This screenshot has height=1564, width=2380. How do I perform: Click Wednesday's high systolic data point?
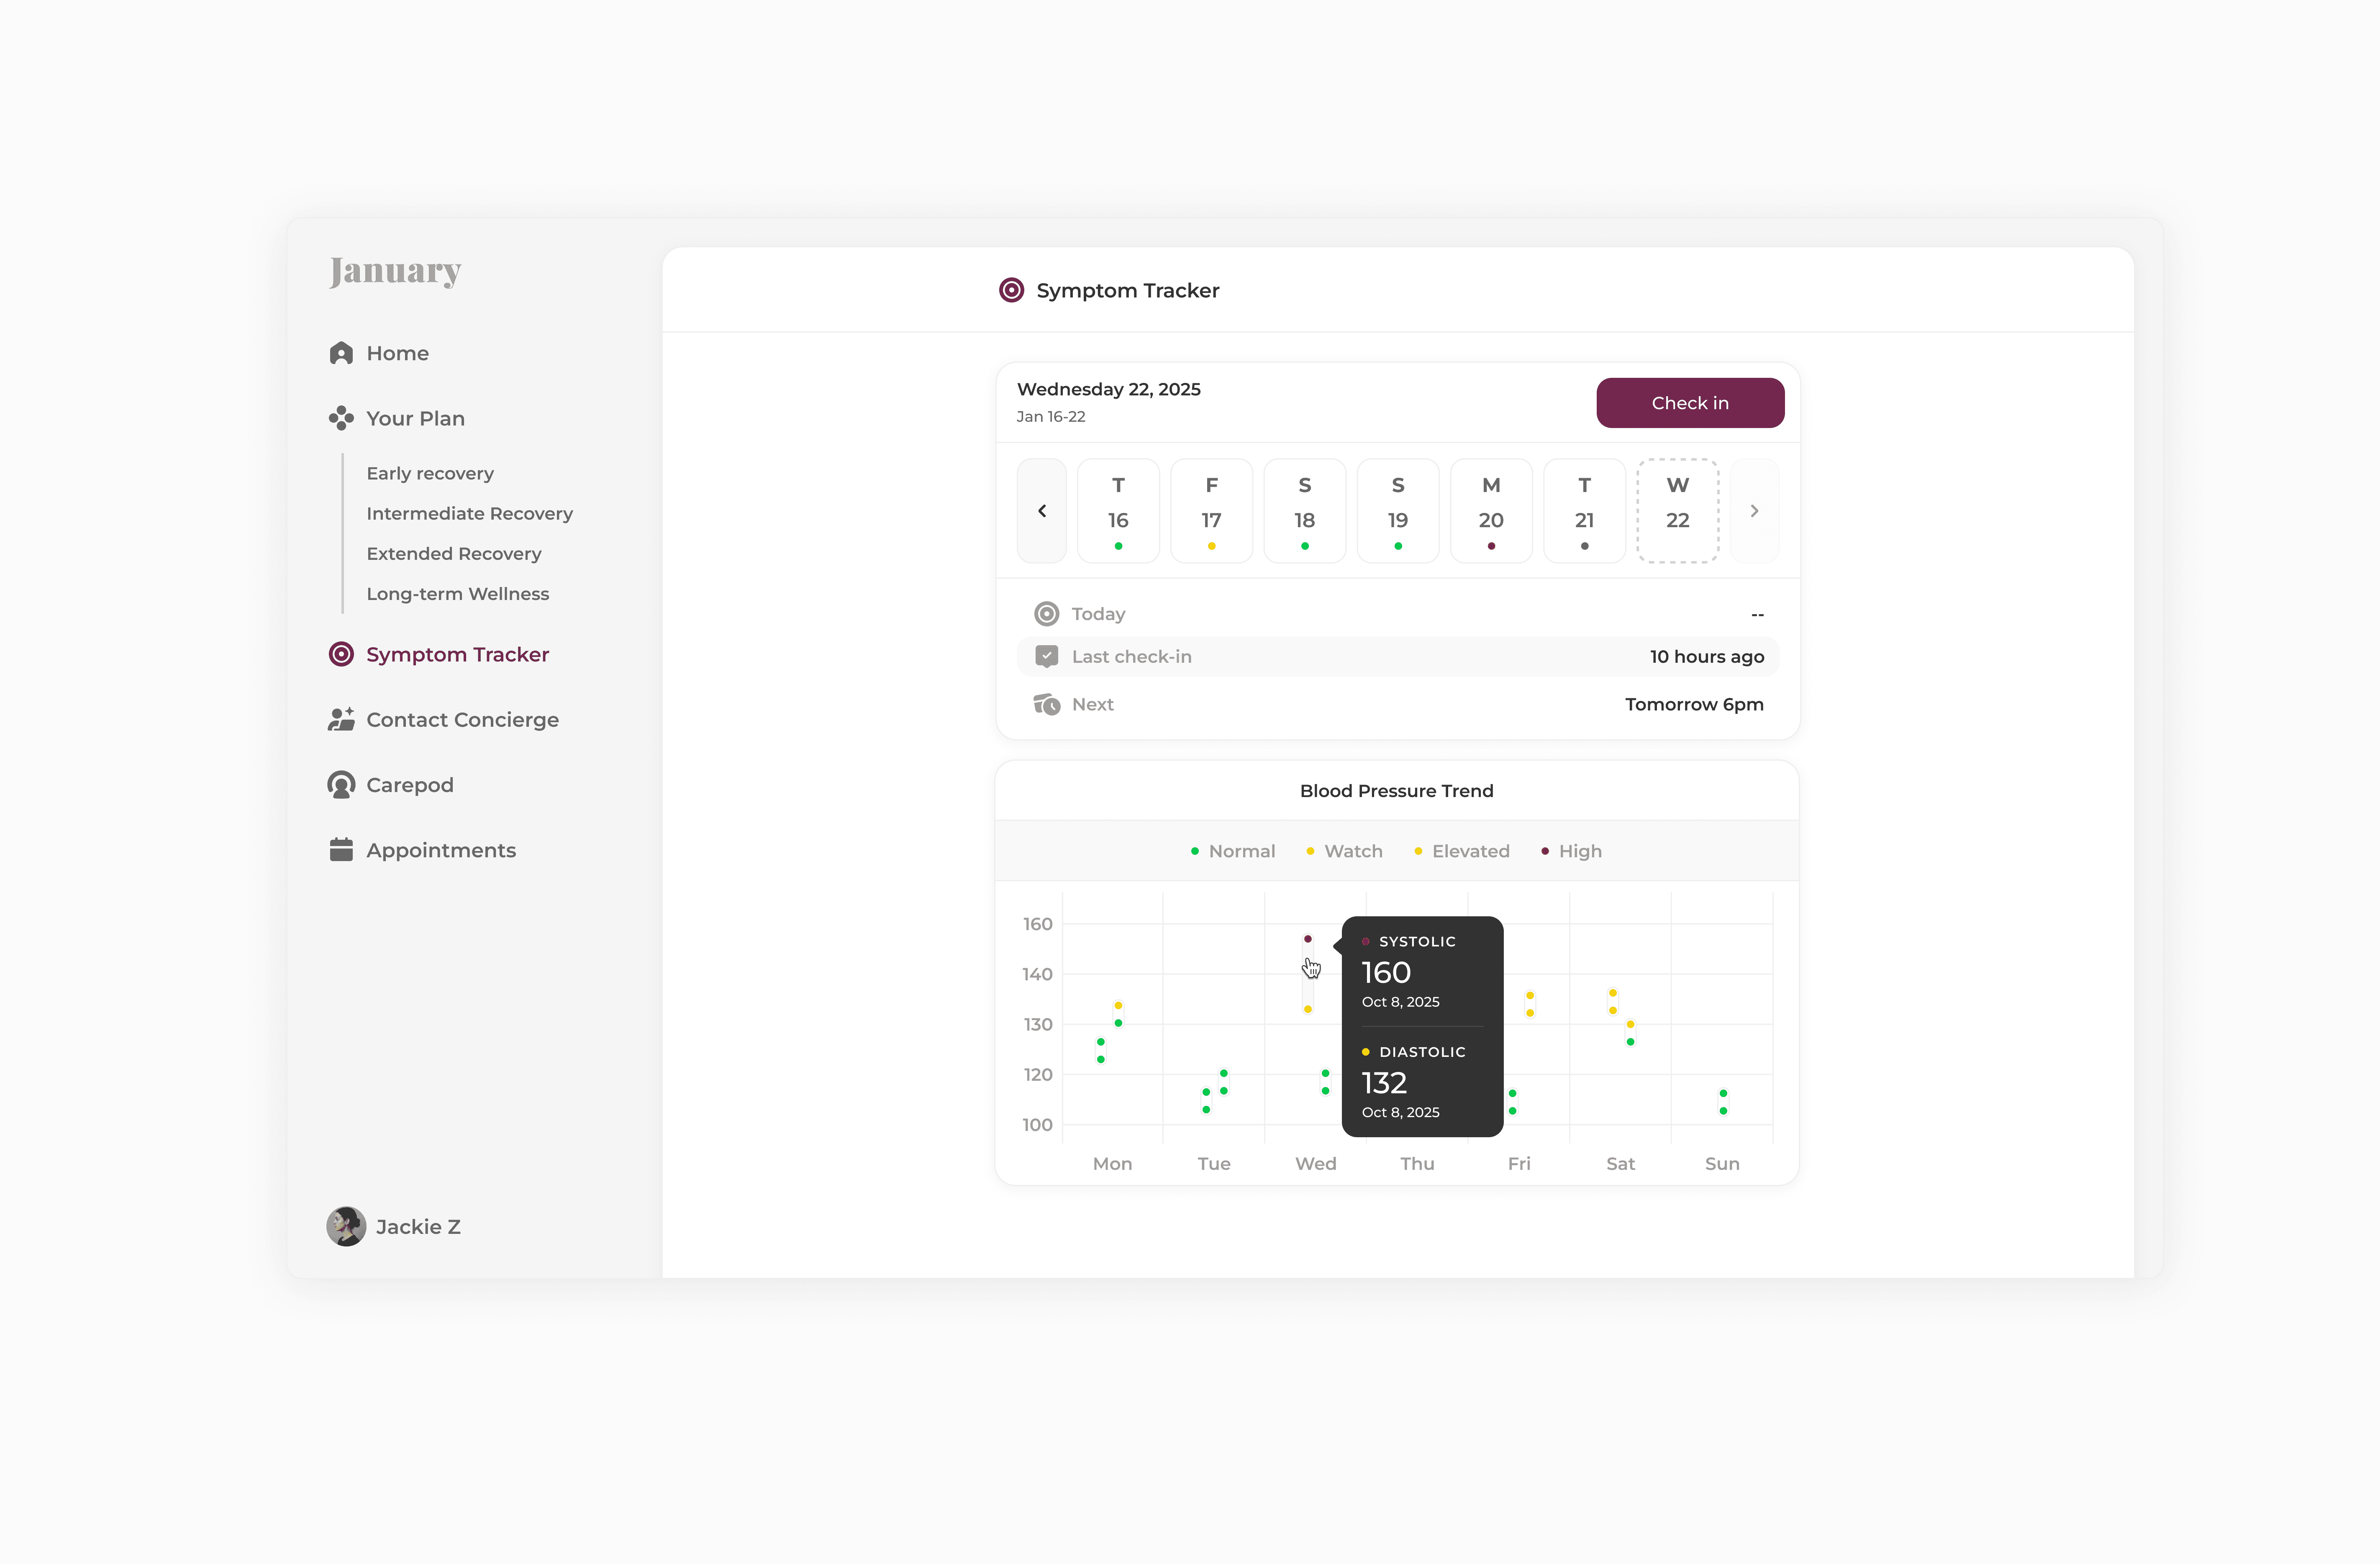(1307, 939)
